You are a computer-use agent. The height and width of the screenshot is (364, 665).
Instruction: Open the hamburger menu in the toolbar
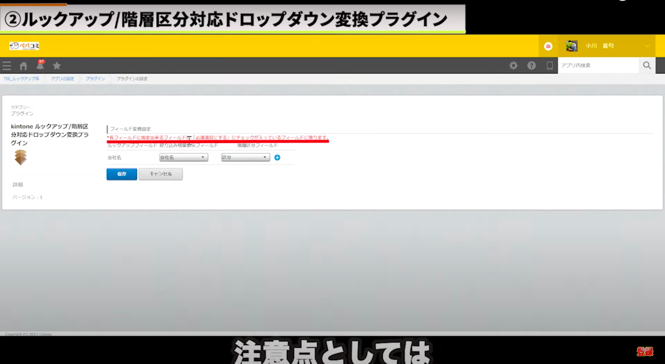[x=6, y=66]
